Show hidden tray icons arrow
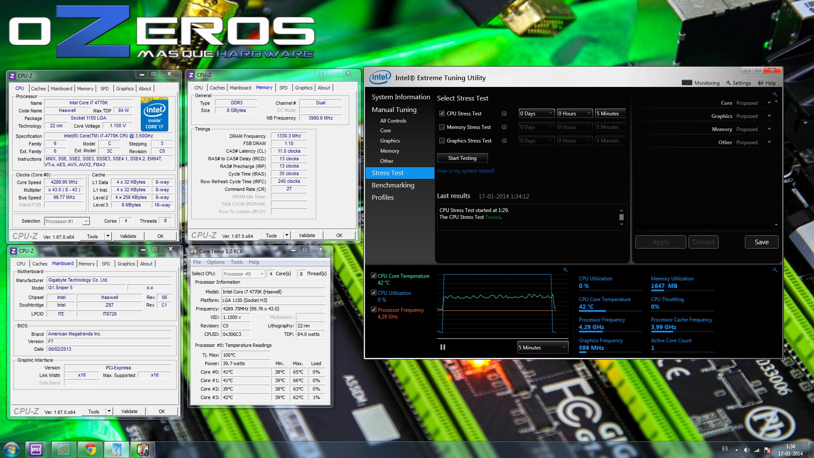The image size is (814, 458). [736, 450]
